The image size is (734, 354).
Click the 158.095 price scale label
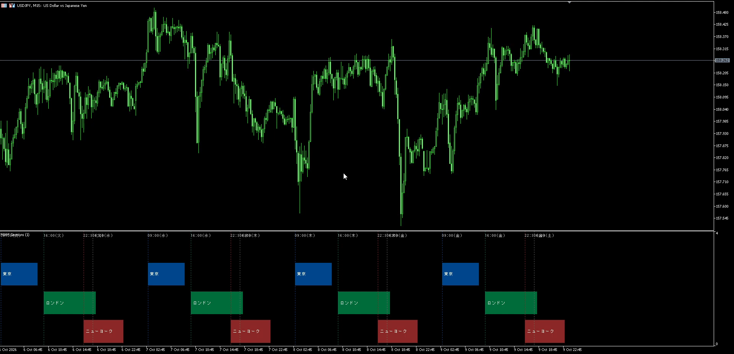click(722, 97)
